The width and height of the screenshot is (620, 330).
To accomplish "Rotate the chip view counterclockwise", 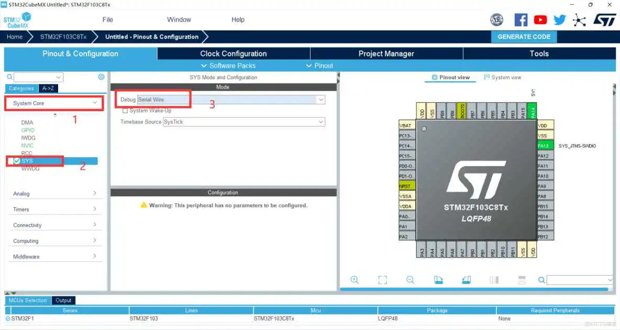I will 466,280.
